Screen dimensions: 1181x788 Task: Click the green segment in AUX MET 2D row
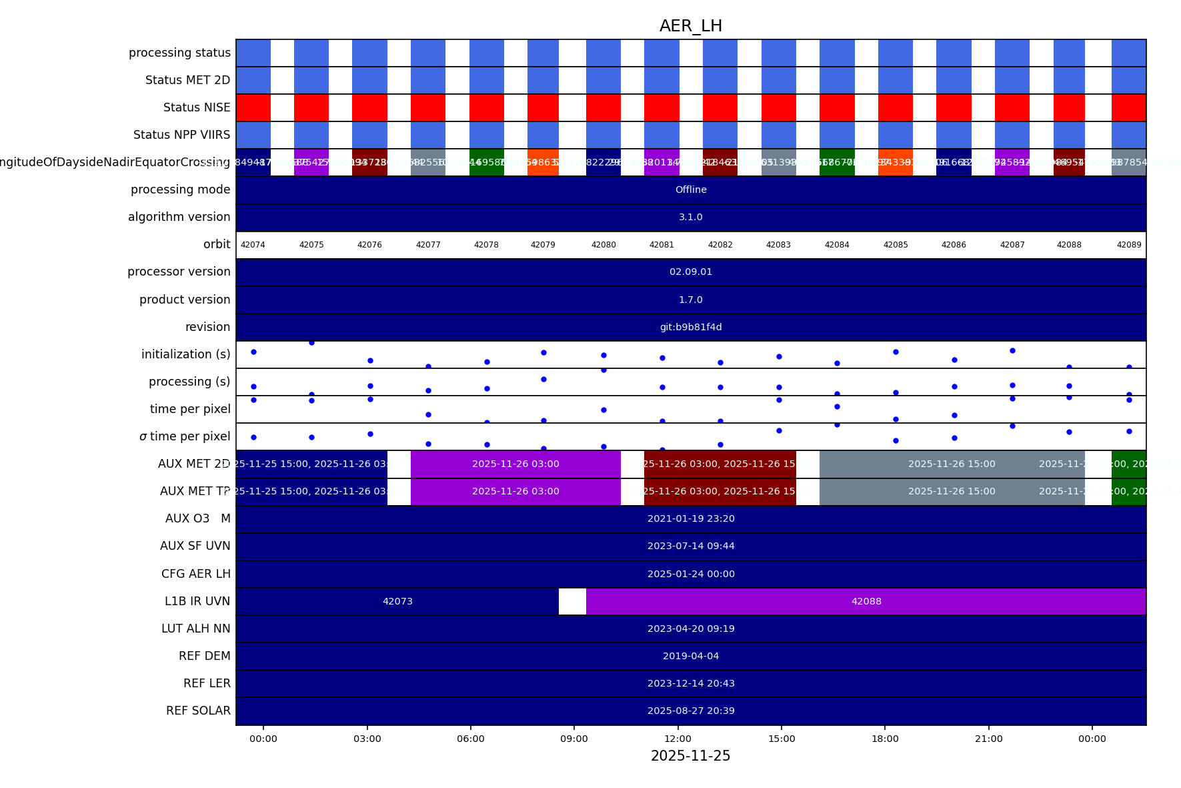coord(1128,464)
